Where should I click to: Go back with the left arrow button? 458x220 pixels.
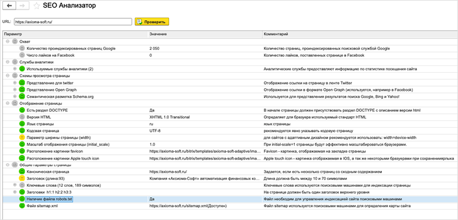point(9,6)
